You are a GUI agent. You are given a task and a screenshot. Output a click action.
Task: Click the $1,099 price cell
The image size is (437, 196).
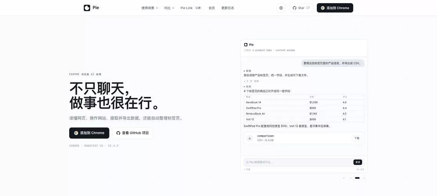point(313,102)
